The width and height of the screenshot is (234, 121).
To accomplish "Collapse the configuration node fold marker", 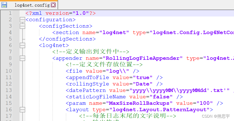I will click(22, 20).
